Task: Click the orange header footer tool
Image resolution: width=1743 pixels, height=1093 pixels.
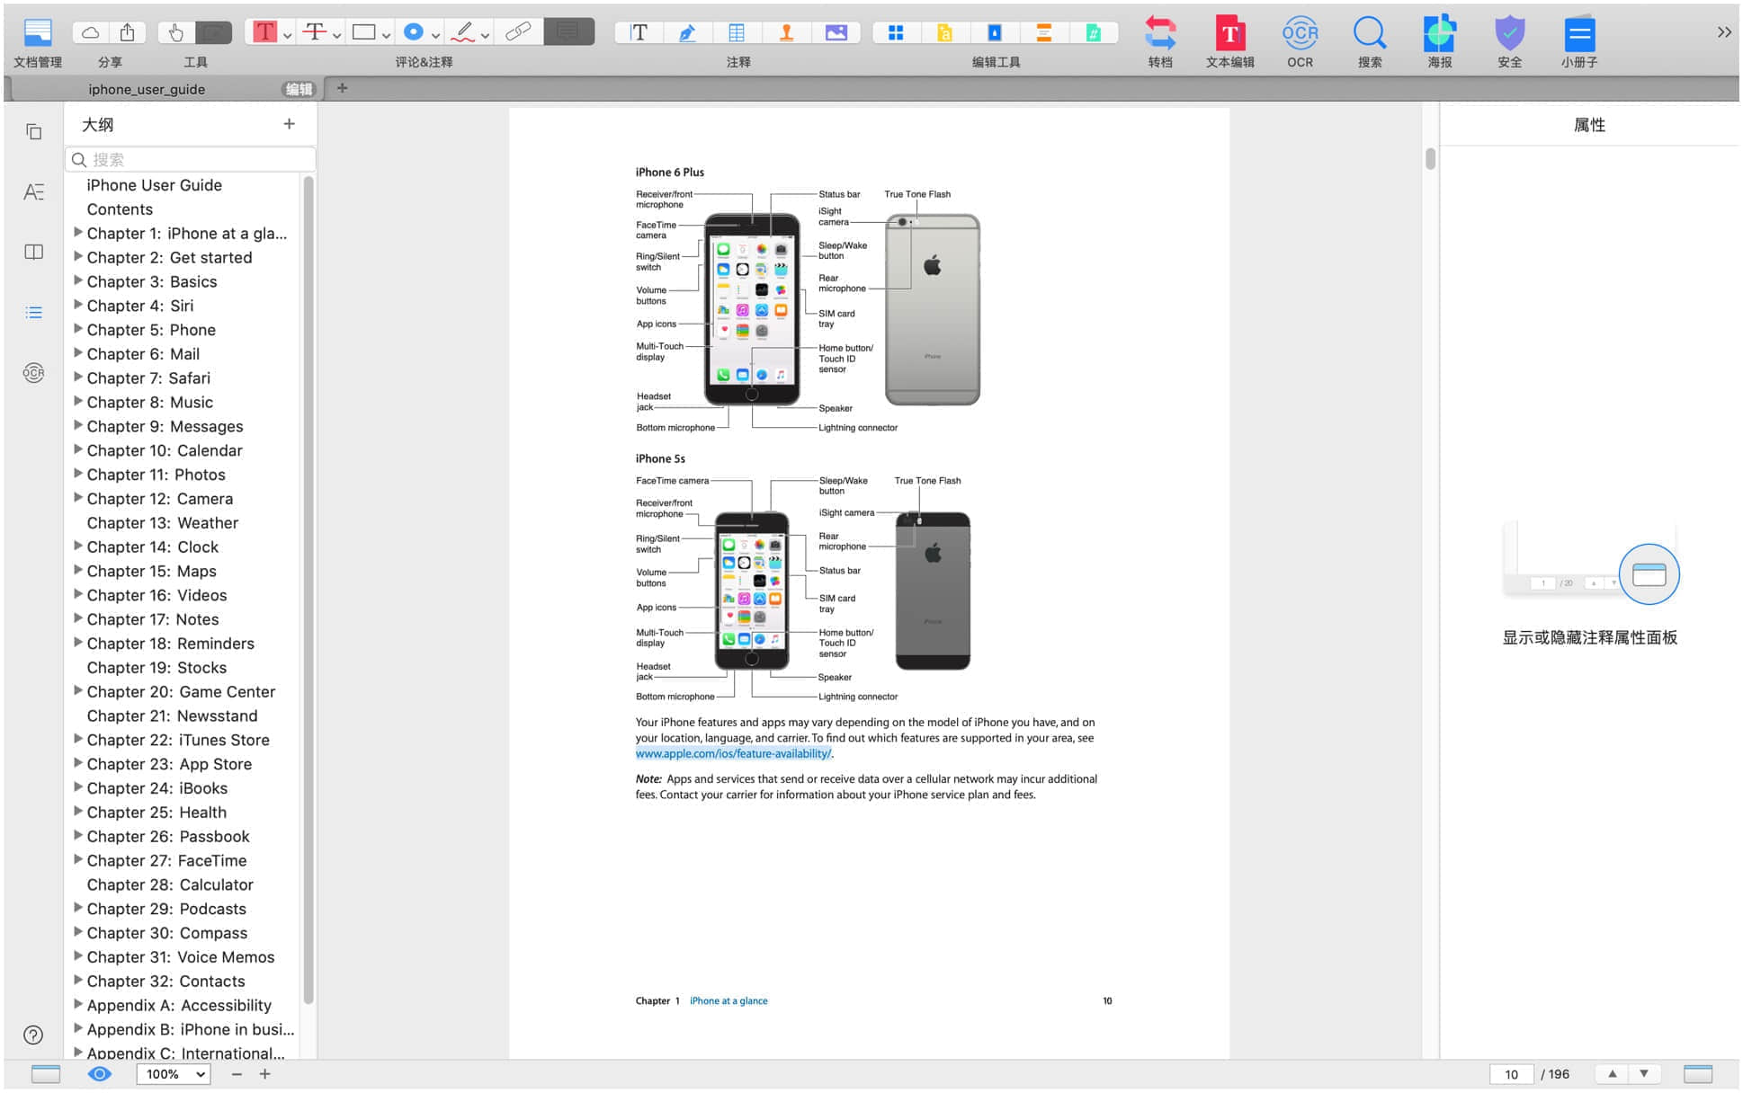Action: click(x=1043, y=33)
